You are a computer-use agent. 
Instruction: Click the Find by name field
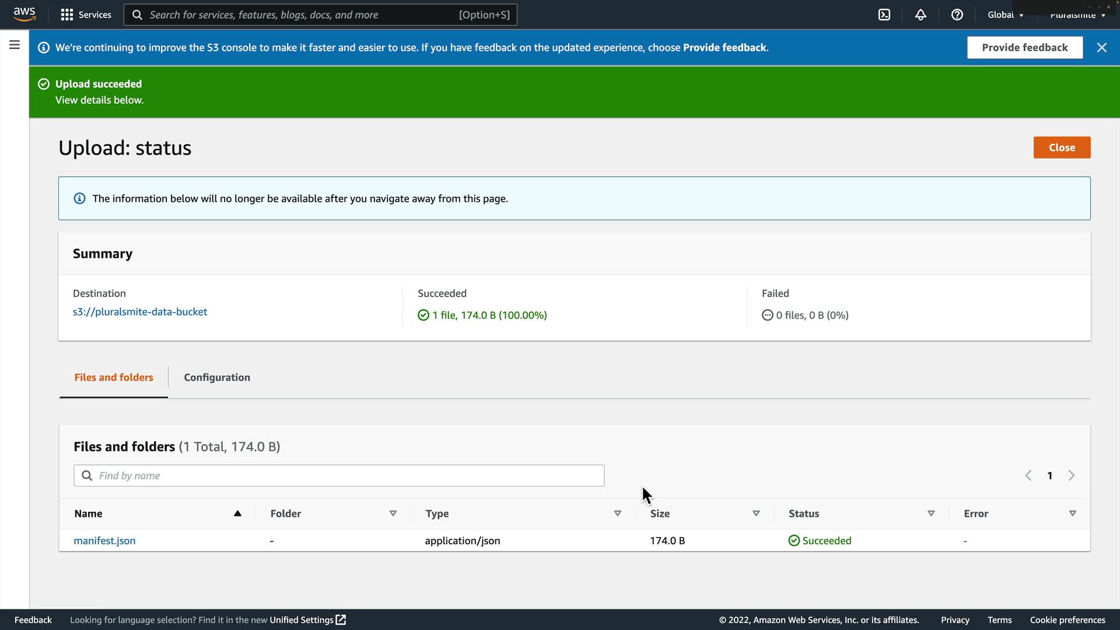[339, 475]
